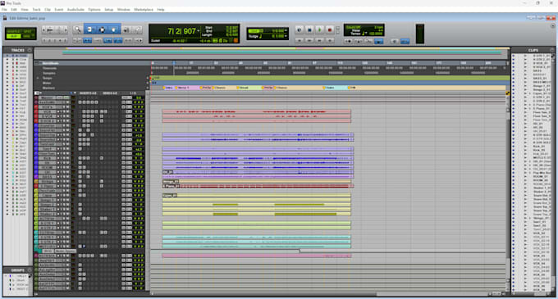This screenshot has width=558, height=299.
Task: Click the Timecode ruler label
Action: coord(49,68)
